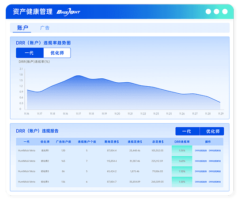The image size is (241, 202).
Task: Click the BidSight logo in the header
Action: [68, 12]
